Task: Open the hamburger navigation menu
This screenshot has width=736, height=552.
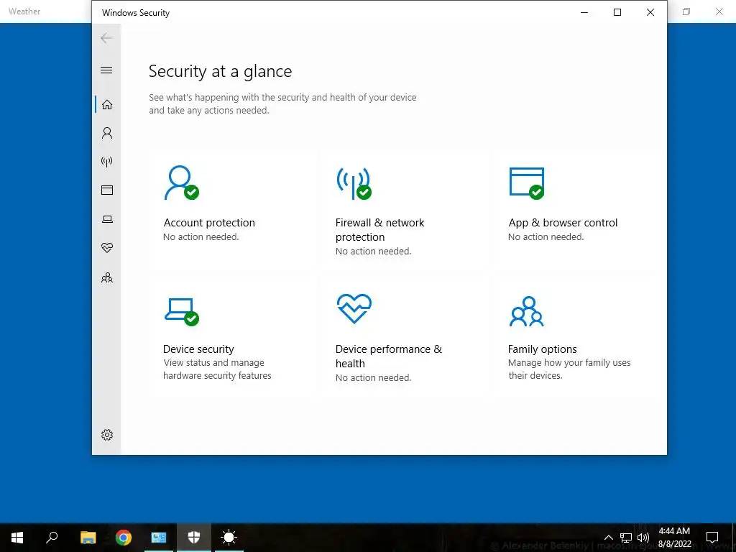Action: point(106,70)
